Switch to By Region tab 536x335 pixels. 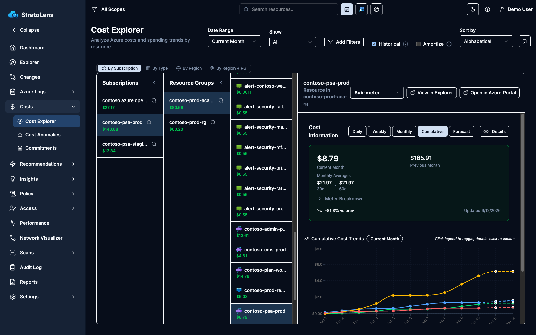point(189,68)
